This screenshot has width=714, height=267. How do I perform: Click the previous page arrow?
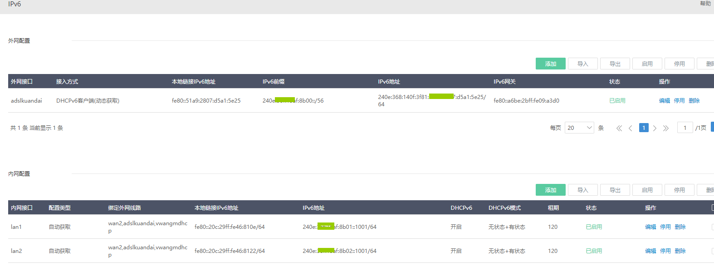click(631, 128)
